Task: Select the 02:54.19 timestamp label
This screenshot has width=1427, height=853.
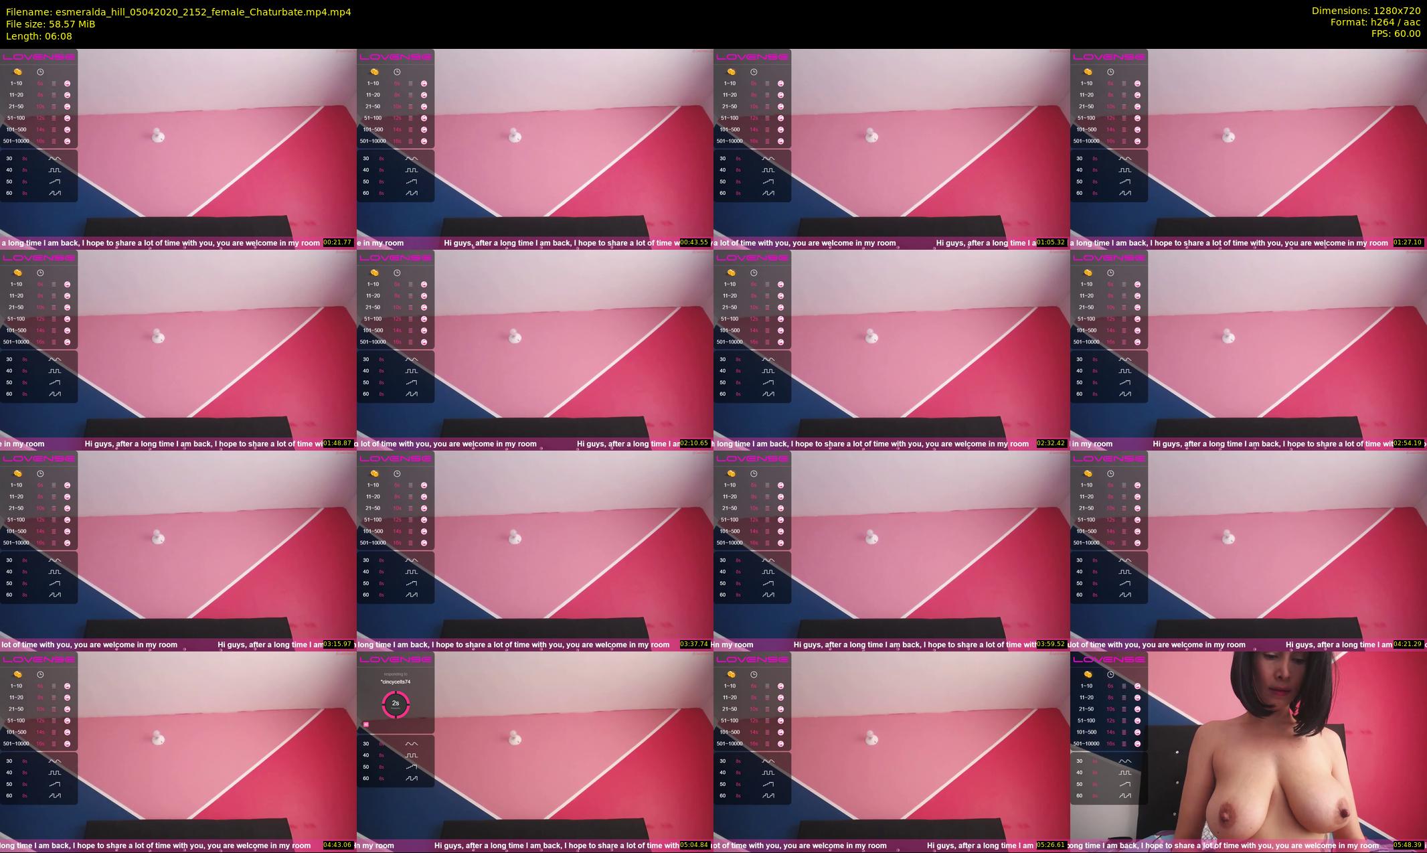Action: (x=1408, y=443)
